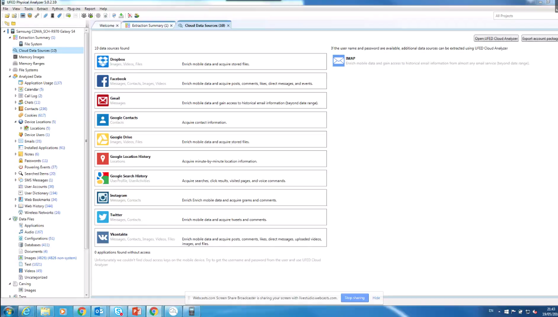Click the Dropbox data source icon
Image resolution: width=558 pixels, height=317 pixels.
[102, 61]
